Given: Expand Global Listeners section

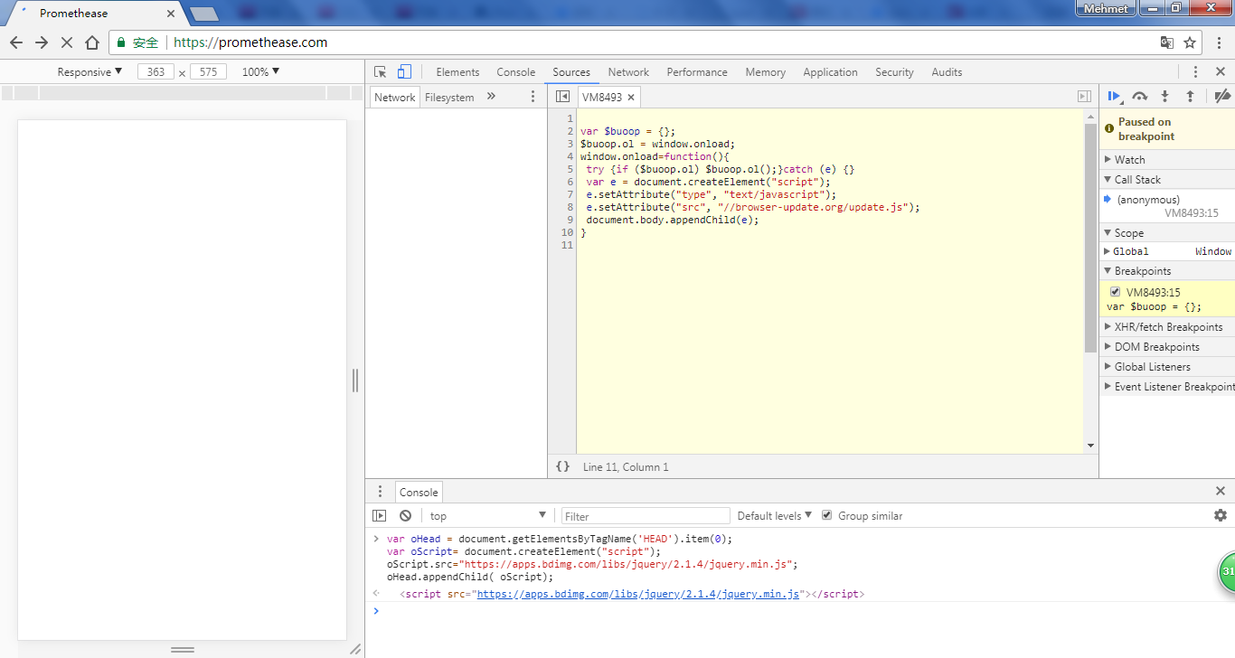Looking at the screenshot, I should 1168,366.
